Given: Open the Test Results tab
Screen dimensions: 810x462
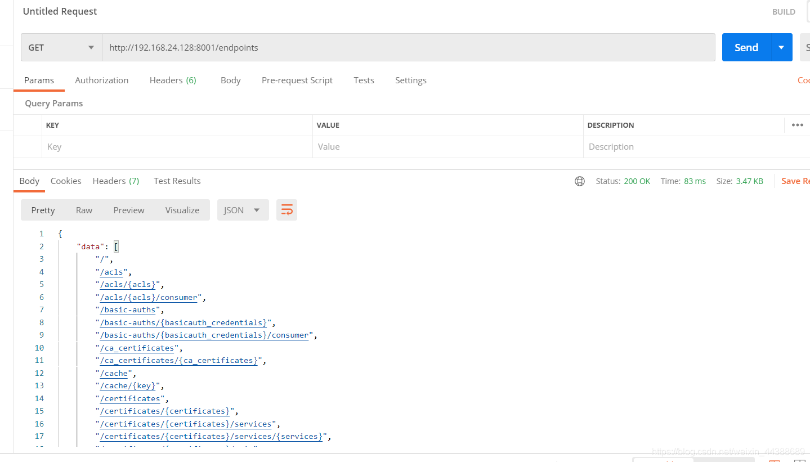Looking at the screenshot, I should pos(177,181).
